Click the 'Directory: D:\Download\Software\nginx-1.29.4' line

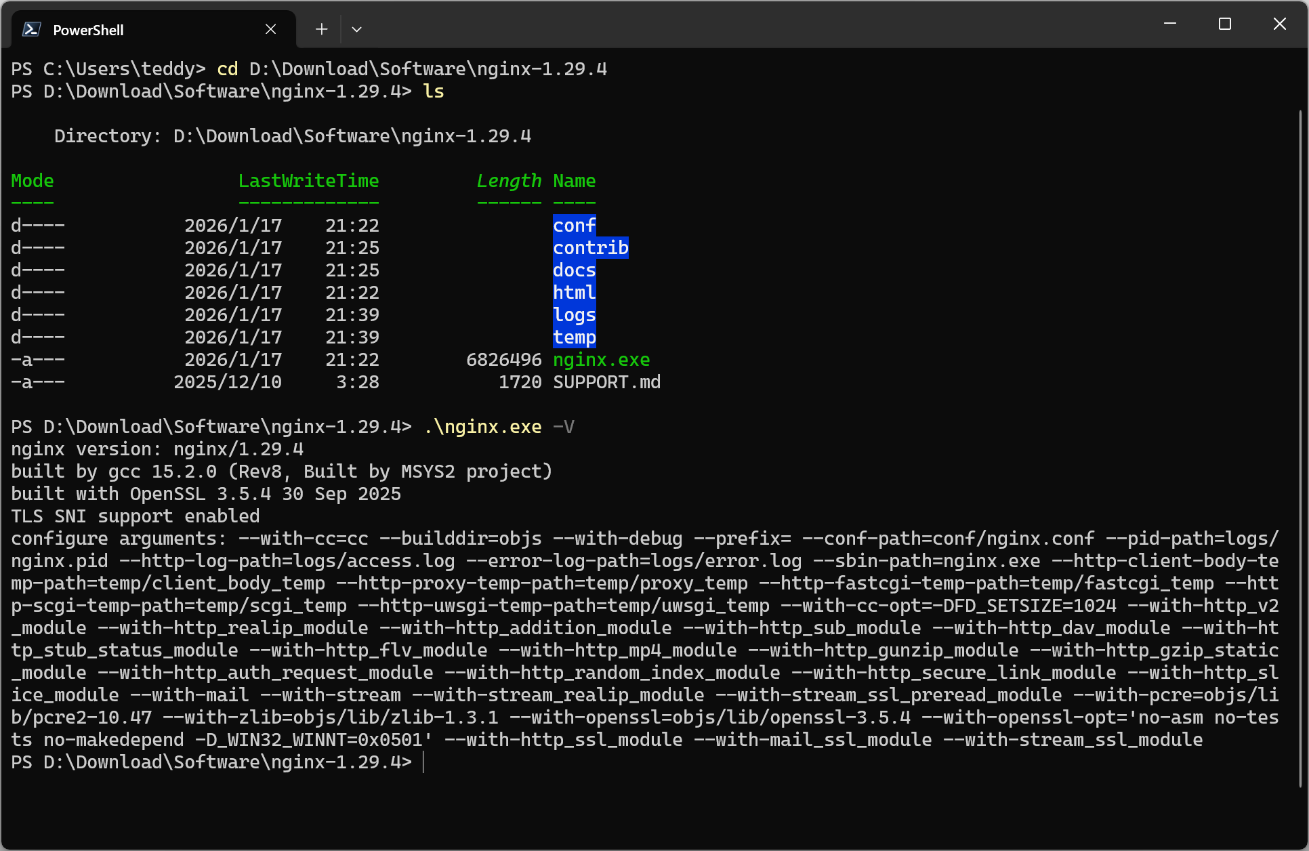(293, 136)
